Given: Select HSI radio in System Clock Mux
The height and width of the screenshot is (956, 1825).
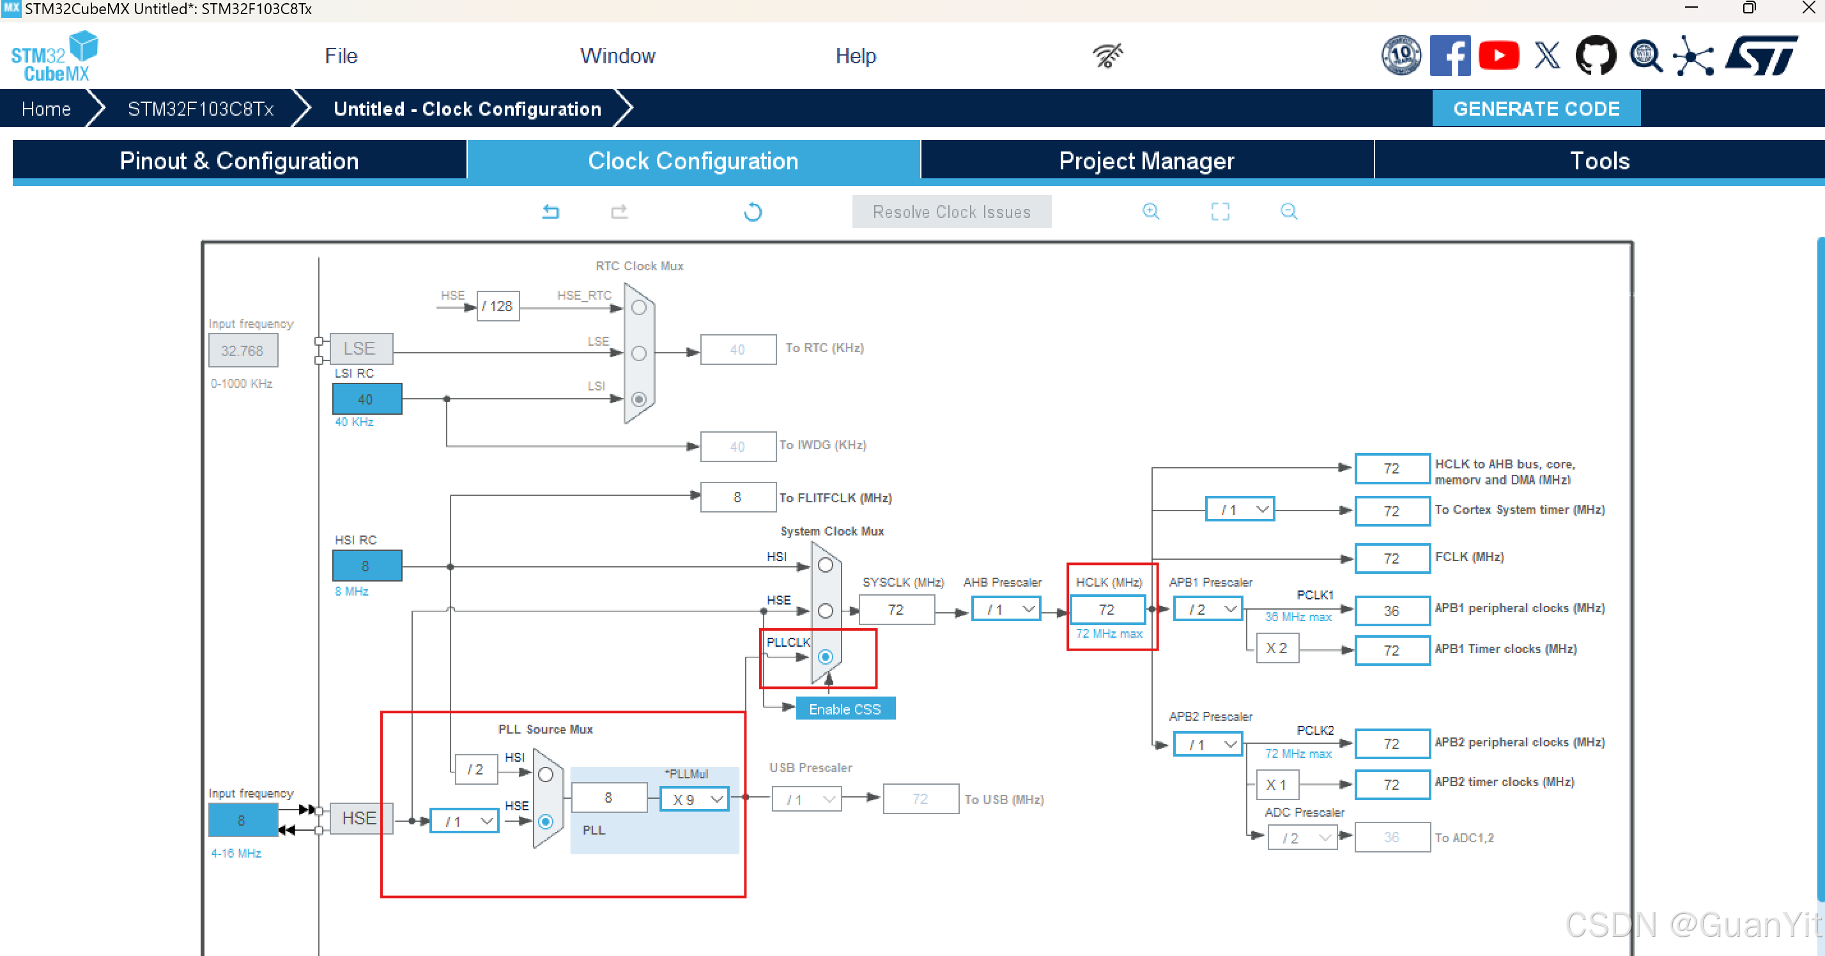Looking at the screenshot, I should (826, 565).
